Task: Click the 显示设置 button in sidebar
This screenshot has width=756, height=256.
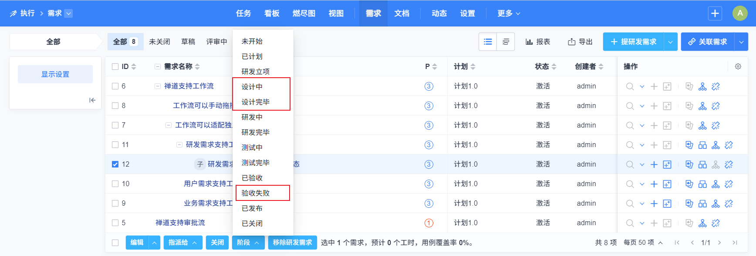Action: tap(55, 74)
